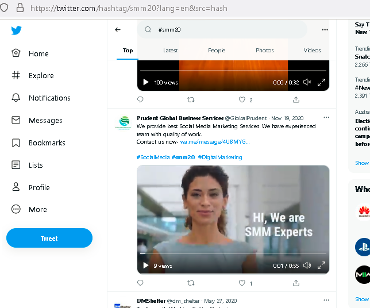Share the Prudent Global Business Services tweet

pos(296,283)
